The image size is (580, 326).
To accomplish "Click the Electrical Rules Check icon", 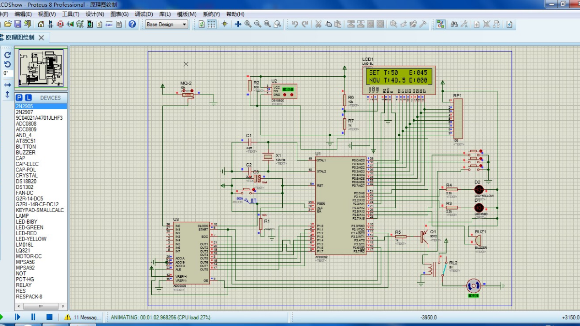I will pyautogui.click(x=509, y=24).
